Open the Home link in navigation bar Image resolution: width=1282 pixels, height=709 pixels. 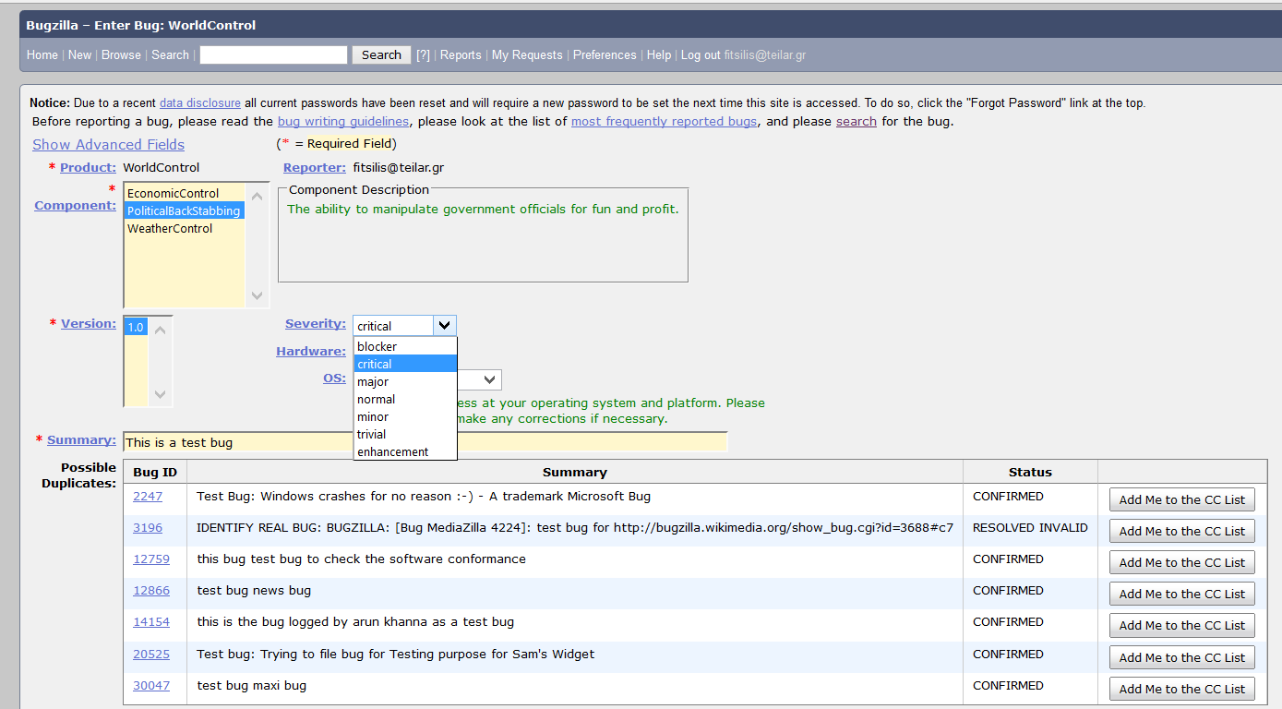[42, 55]
